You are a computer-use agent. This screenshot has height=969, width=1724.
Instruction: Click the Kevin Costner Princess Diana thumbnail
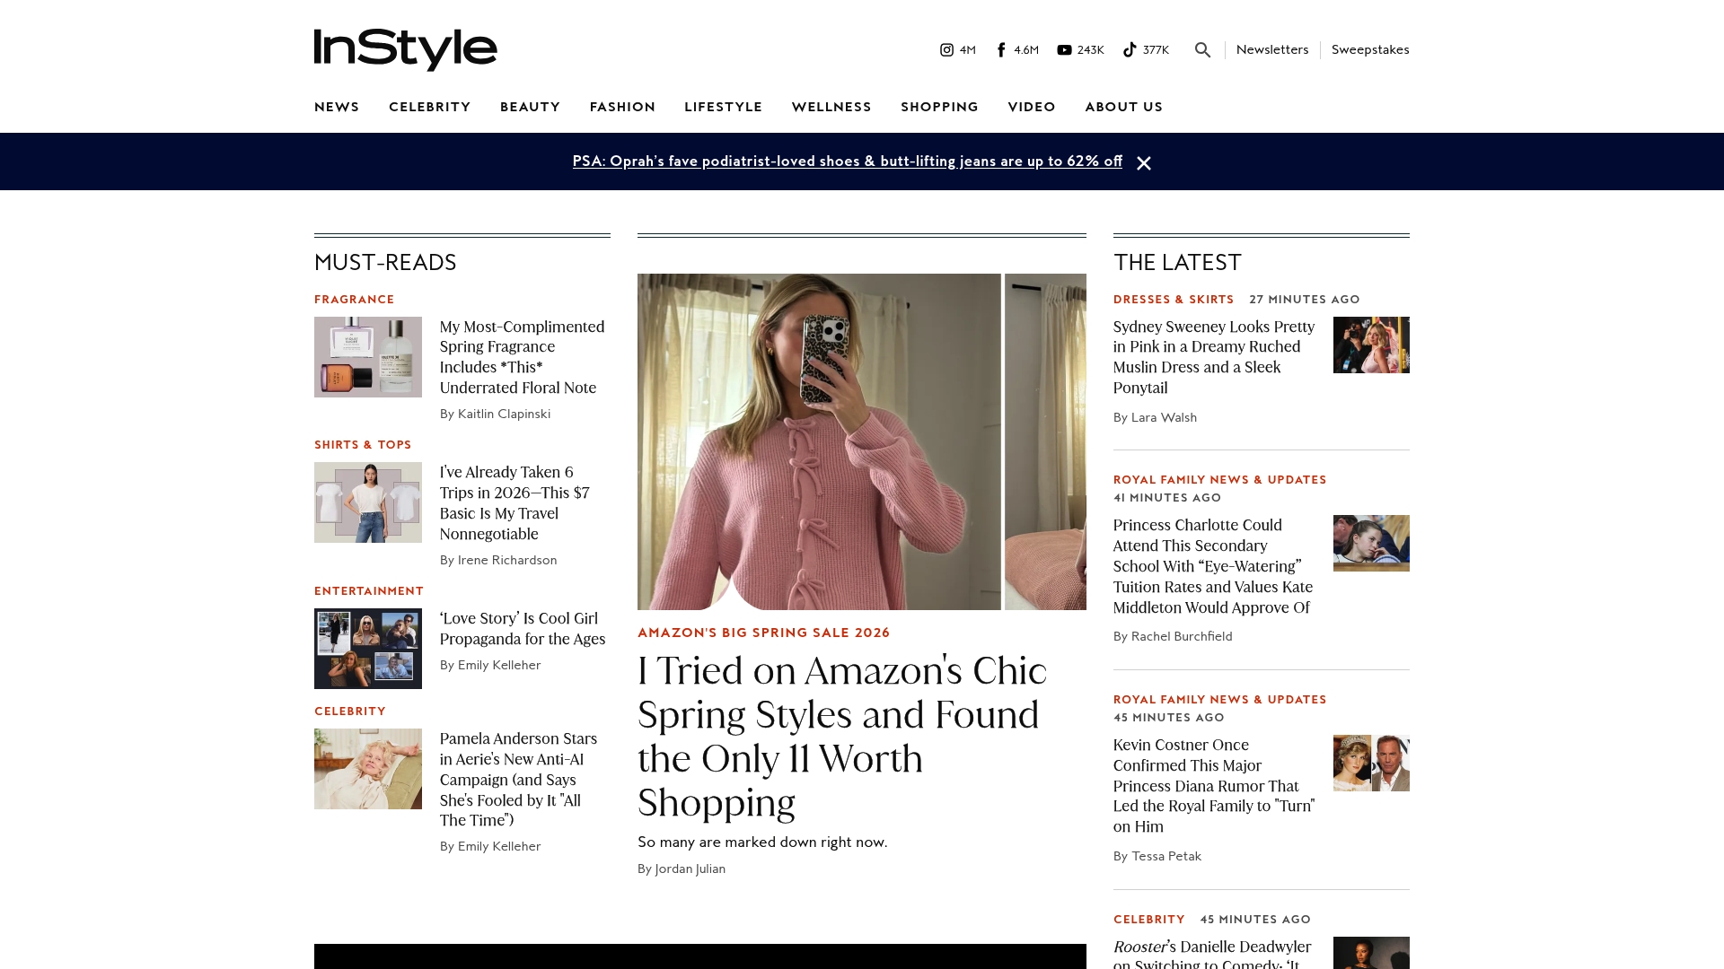pyautogui.click(x=1371, y=763)
